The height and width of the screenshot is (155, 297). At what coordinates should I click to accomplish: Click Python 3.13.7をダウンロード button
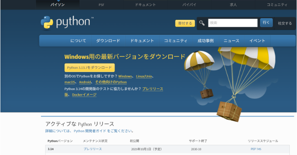pos(90,68)
